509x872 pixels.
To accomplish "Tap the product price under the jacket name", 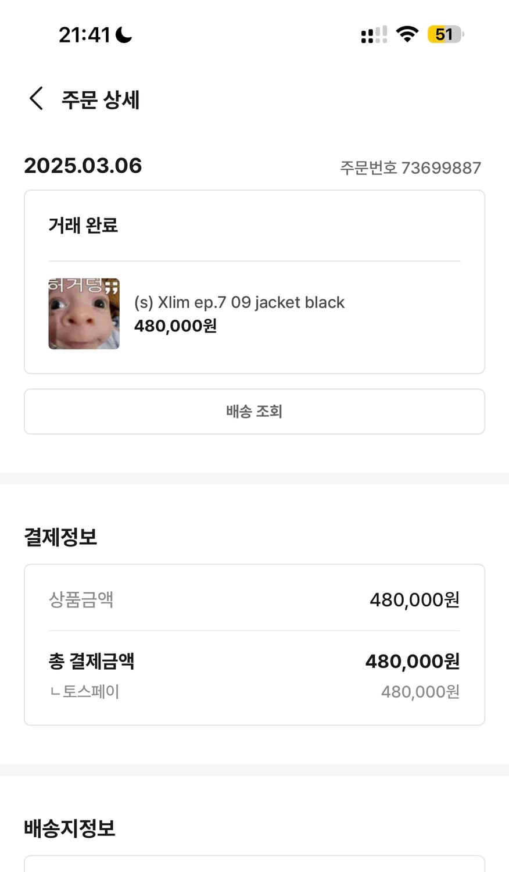I will click(x=175, y=326).
